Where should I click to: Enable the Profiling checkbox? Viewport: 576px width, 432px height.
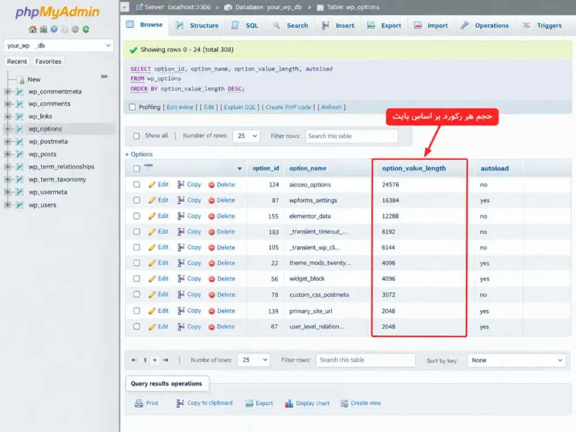point(132,107)
